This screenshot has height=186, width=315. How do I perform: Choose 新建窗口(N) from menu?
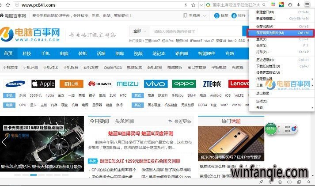tap(281, 12)
